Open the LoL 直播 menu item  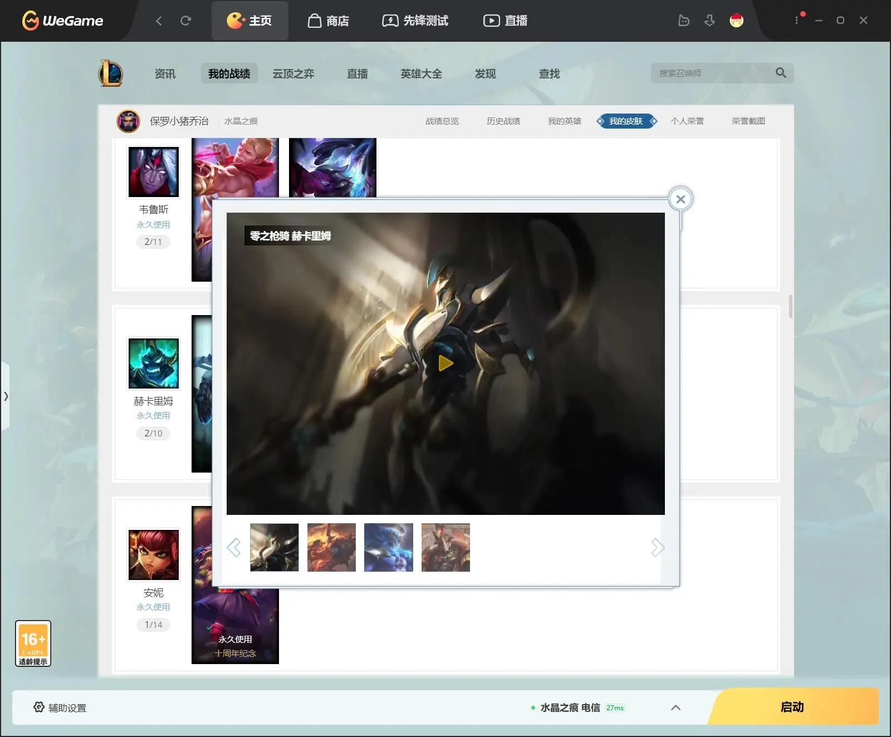(358, 73)
